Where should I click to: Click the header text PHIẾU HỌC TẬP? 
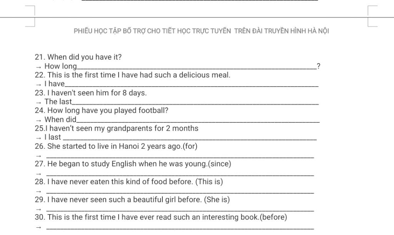tap(97, 31)
